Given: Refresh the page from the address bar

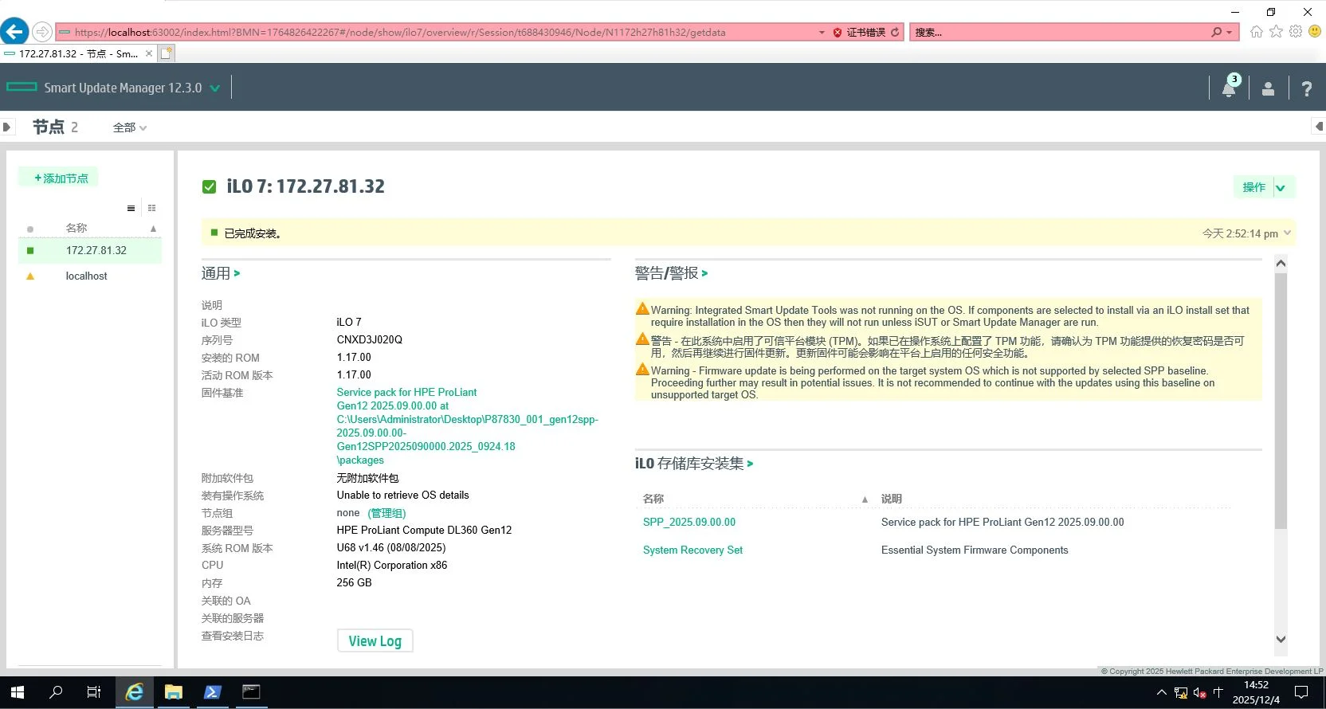Looking at the screenshot, I should tap(895, 33).
